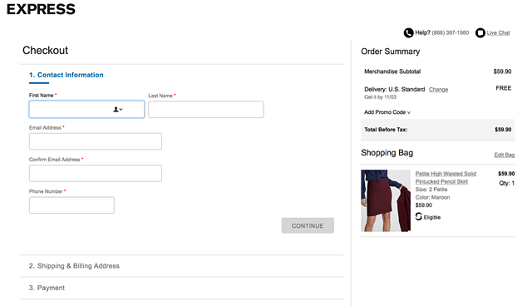Click the help phone number (888) 397-1980

pos(451,32)
